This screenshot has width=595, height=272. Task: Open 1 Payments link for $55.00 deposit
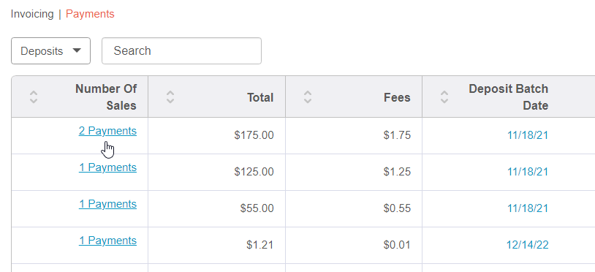tap(107, 204)
